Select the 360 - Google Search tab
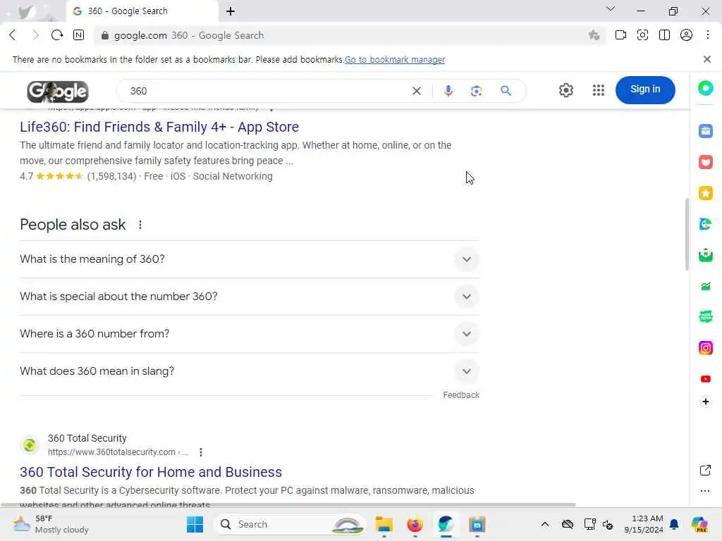722x541 pixels. [142, 11]
